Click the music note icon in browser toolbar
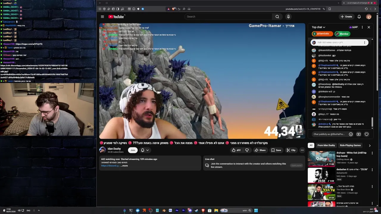The height and width of the screenshot is (214, 381). [x=122, y=9]
